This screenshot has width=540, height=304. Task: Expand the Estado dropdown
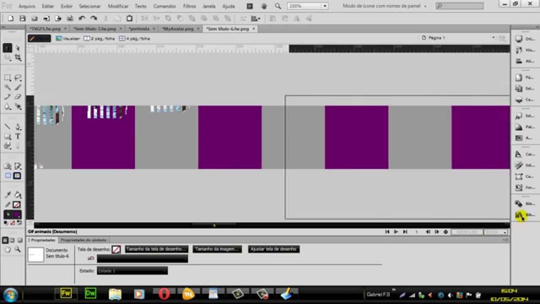132,271
